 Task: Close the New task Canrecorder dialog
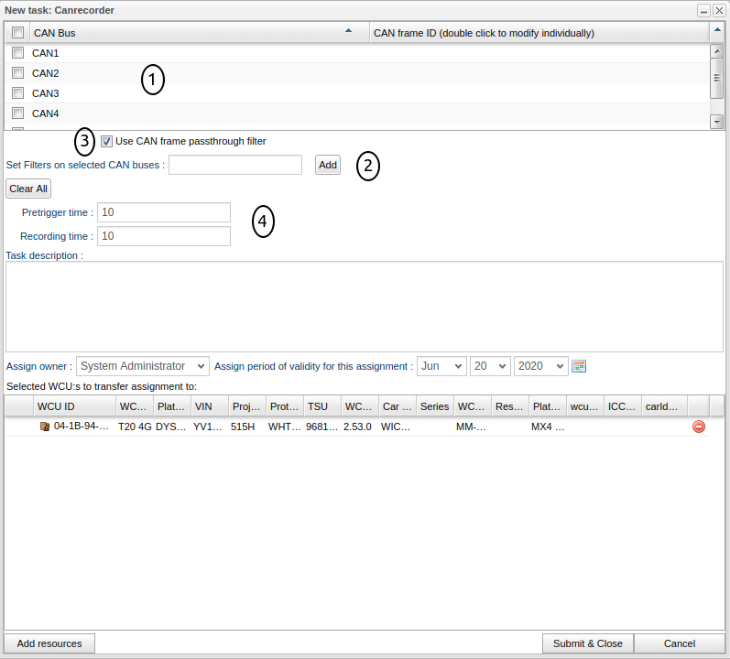[719, 10]
